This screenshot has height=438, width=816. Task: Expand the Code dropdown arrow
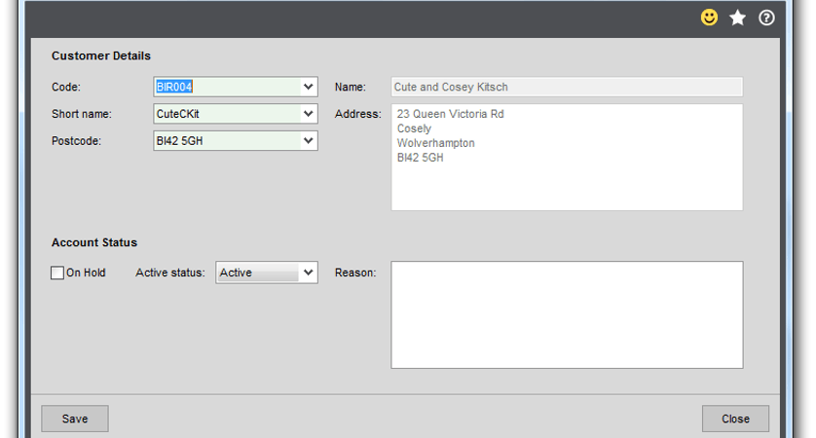click(308, 87)
